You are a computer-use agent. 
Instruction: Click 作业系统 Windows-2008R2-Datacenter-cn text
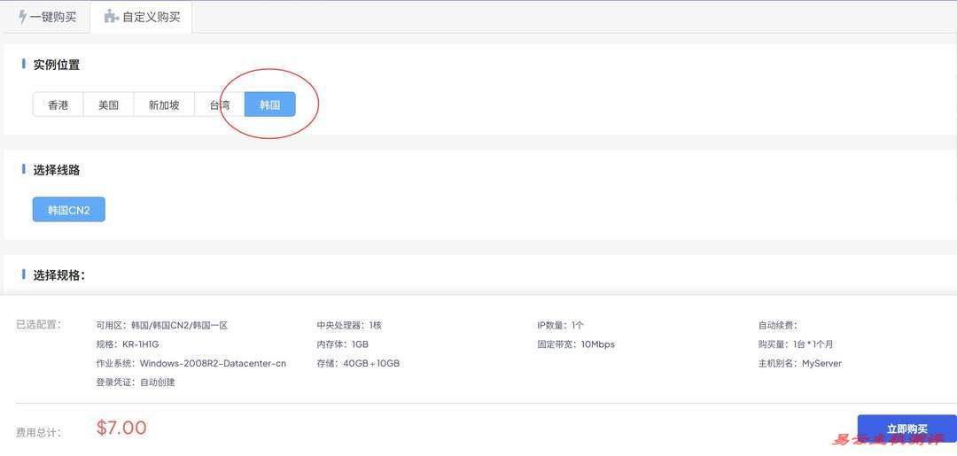pos(191,363)
